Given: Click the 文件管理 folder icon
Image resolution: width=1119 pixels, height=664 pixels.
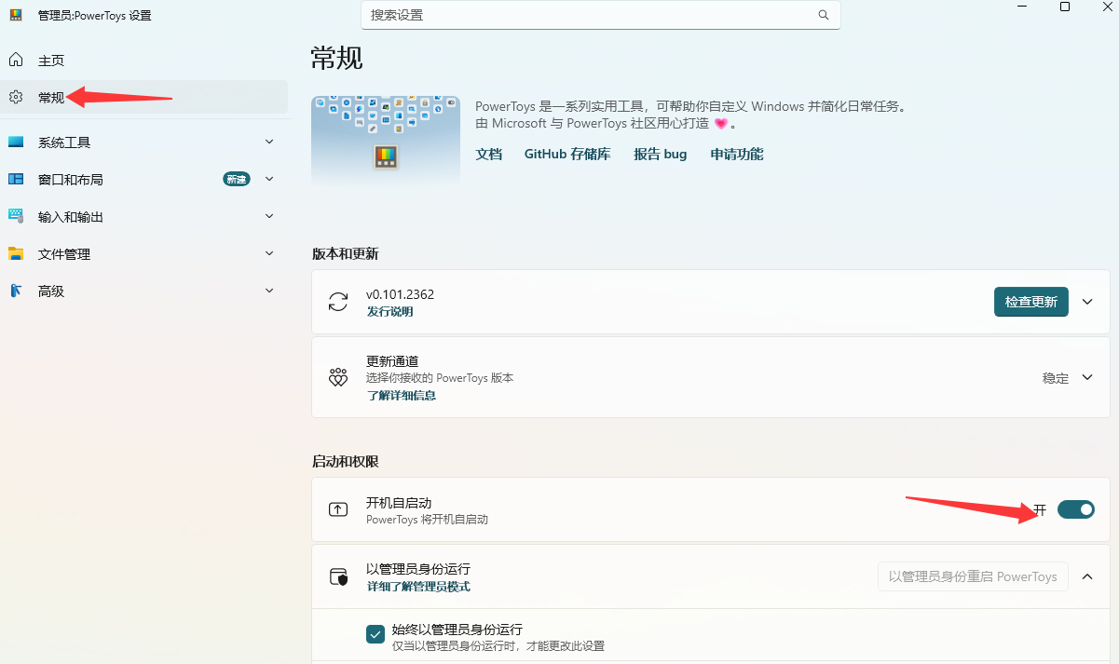Looking at the screenshot, I should click(16, 254).
